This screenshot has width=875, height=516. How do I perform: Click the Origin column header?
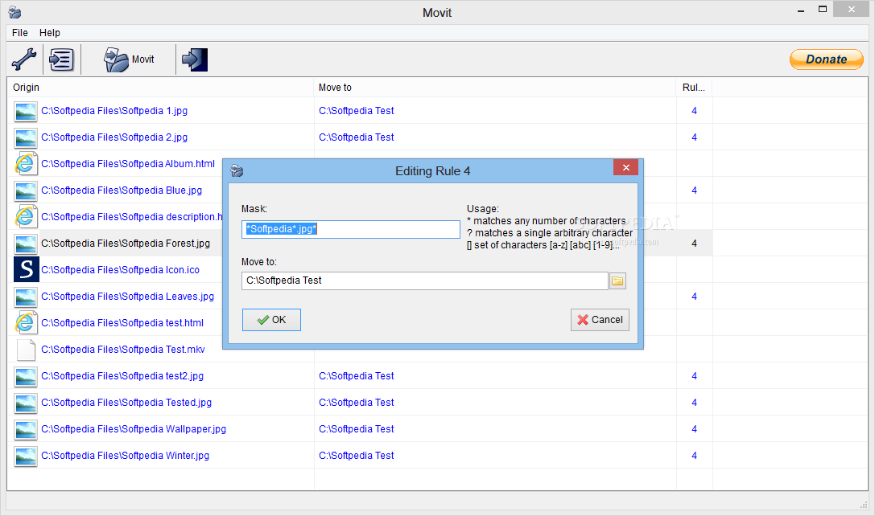point(161,88)
